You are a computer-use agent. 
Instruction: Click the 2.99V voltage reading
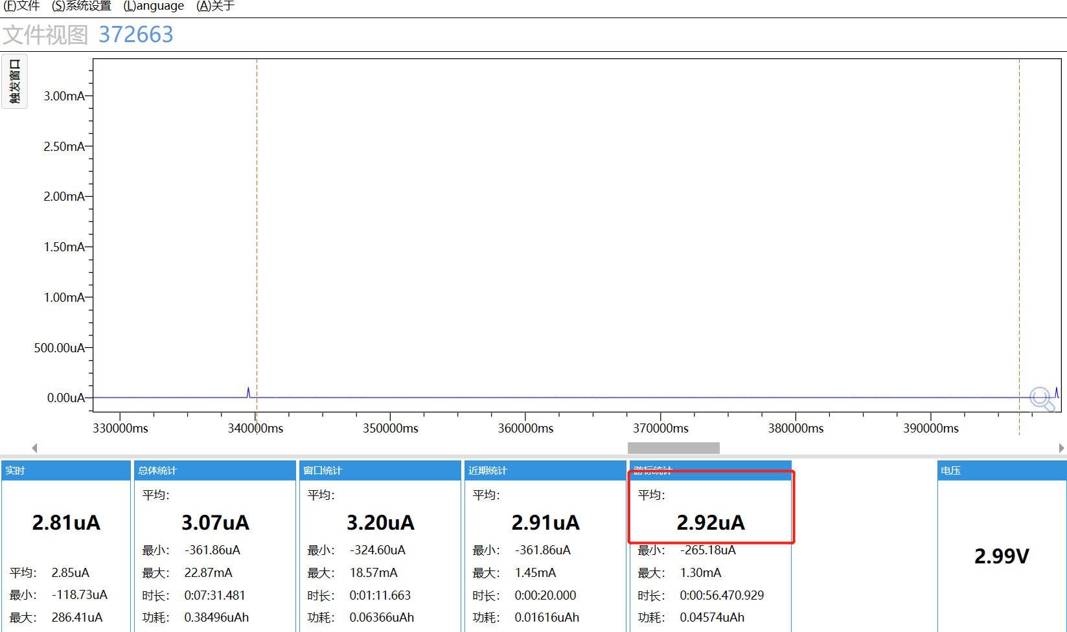coord(1002,556)
